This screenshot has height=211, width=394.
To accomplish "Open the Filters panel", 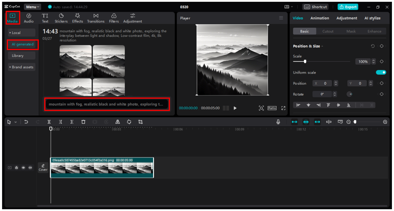I will click(x=114, y=18).
